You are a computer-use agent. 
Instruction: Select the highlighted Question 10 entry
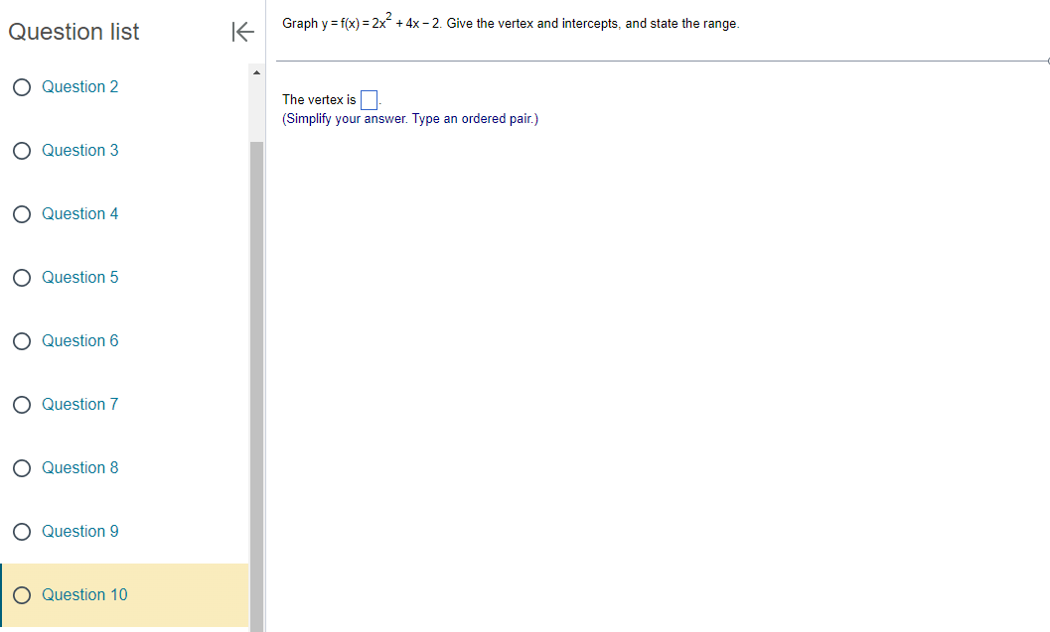coord(84,594)
